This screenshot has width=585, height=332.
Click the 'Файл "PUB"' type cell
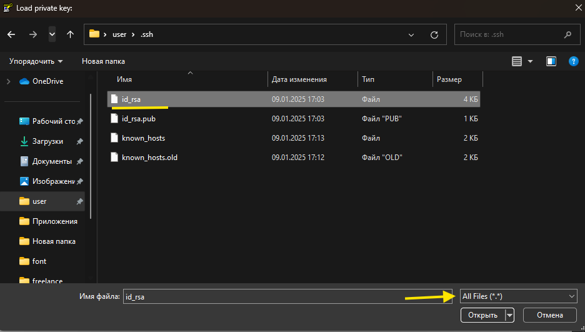[382, 119]
